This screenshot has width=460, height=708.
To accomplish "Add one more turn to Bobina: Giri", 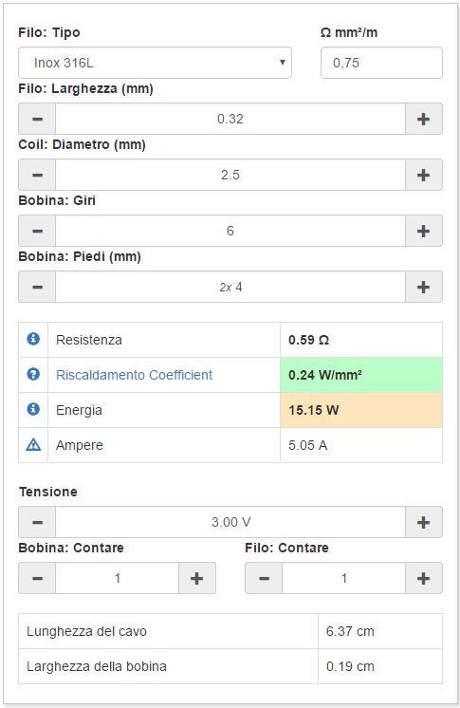I will click(x=423, y=231).
